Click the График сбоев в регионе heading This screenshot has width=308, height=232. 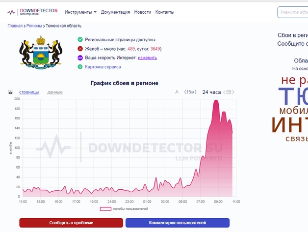point(125,83)
